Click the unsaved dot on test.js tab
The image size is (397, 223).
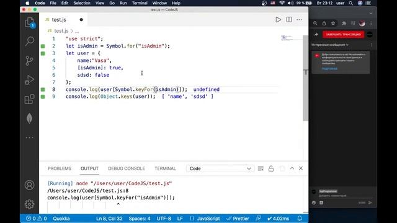pyautogui.click(x=81, y=20)
